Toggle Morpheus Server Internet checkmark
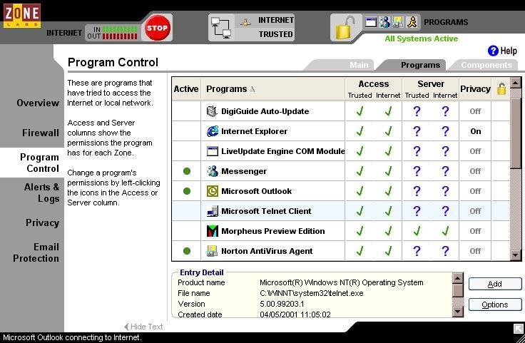Image resolution: width=525 pixels, height=343 pixels. [x=445, y=231]
